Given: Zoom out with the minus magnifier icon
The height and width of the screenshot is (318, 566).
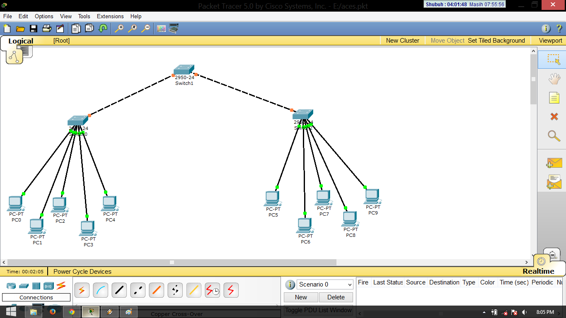Looking at the screenshot, I should 145,29.
